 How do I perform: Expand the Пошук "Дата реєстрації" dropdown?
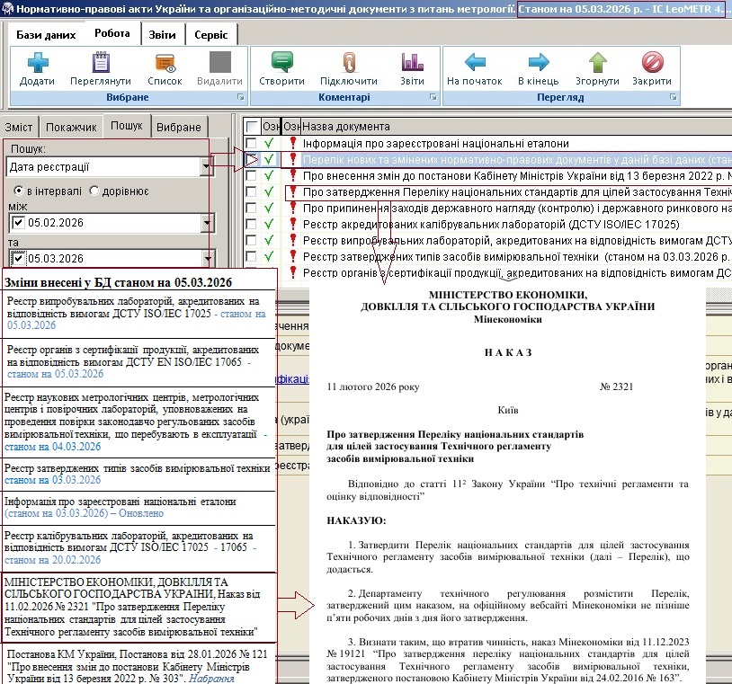206,166
